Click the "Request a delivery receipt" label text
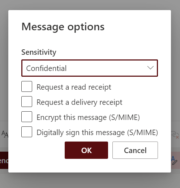The image size is (180, 188). pos(80,102)
